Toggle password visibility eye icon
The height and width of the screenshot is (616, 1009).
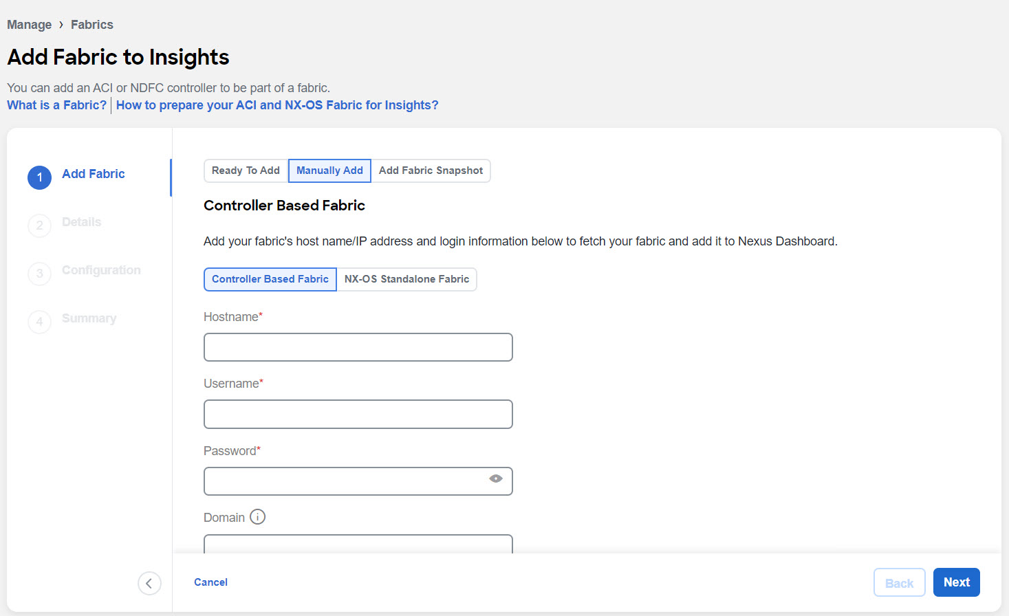496,478
